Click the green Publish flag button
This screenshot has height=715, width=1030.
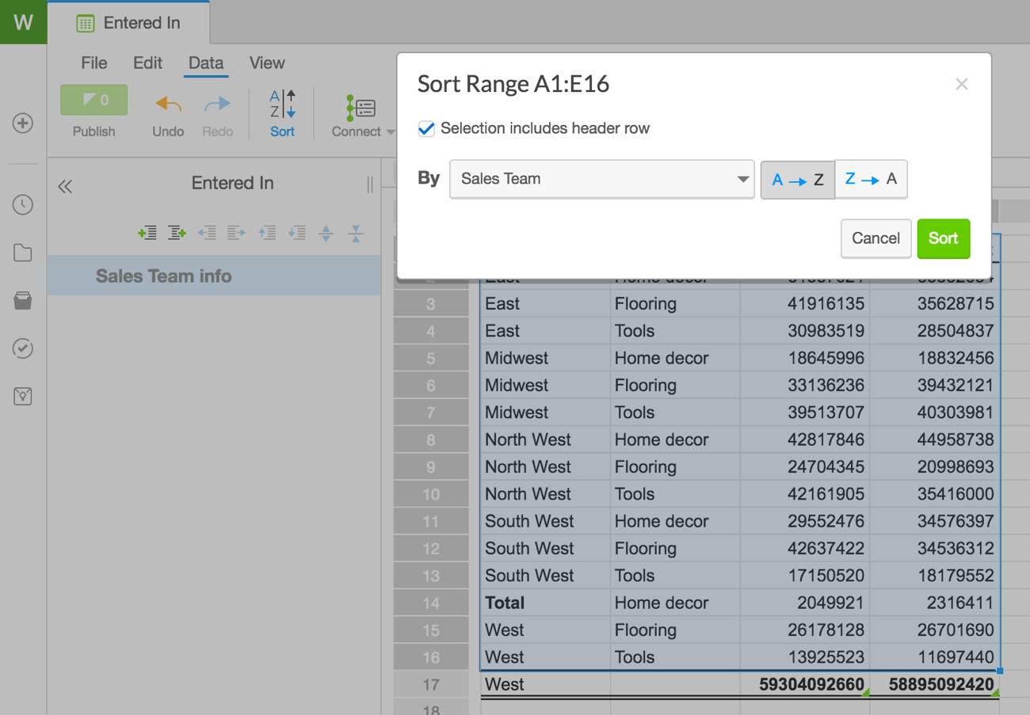tap(93, 101)
